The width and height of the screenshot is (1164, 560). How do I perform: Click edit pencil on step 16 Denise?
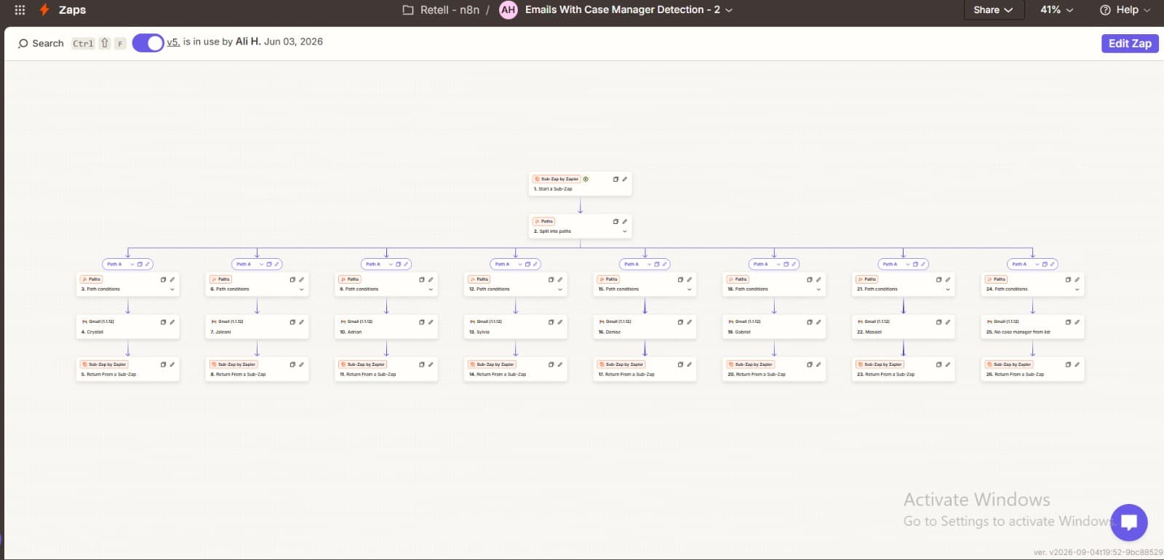(689, 321)
